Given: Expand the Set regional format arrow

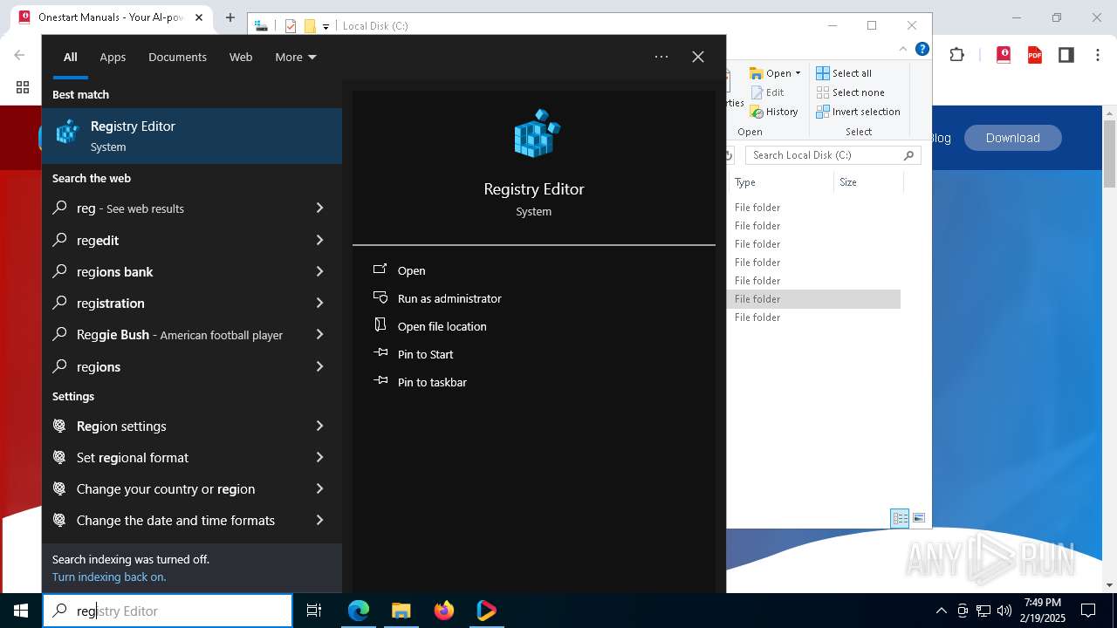Looking at the screenshot, I should (x=319, y=457).
